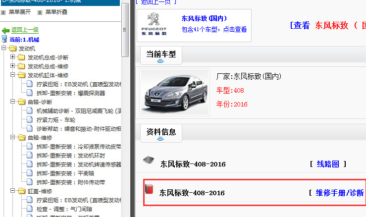Collapse the 曲轴-诊断 folder
366x217 pixels.
pos(12,102)
